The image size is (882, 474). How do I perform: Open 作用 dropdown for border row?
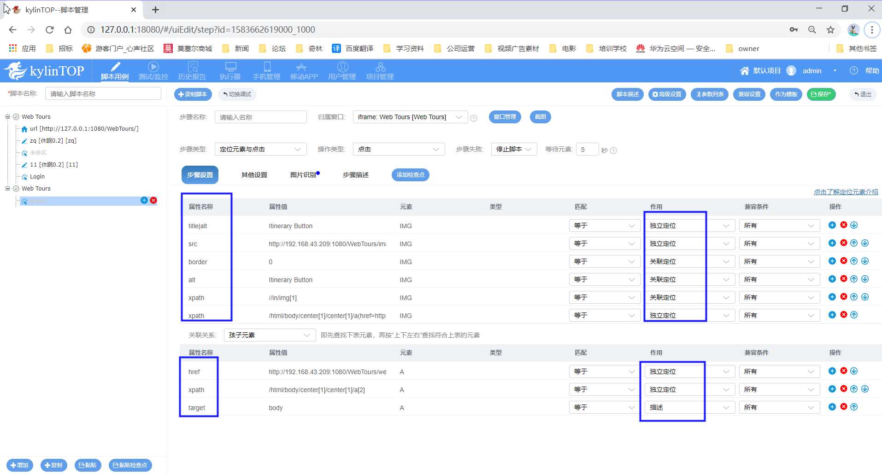[x=690, y=261]
